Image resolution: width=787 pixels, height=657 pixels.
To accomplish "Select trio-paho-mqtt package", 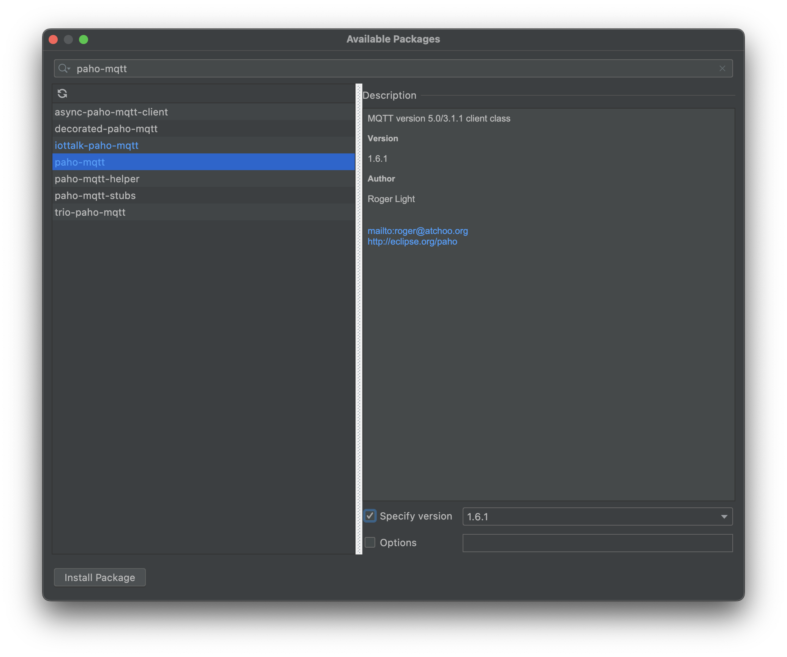I will [90, 212].
